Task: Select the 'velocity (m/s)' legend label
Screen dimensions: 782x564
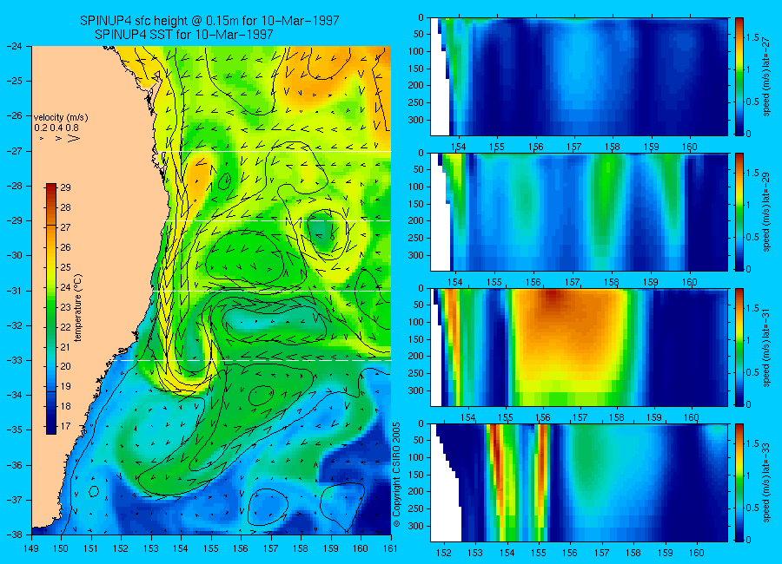Action: 61,118
